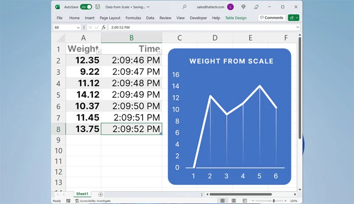Image resolution: width=354 pixels, height=204 pixels.
Task: Open the Help tab
Action: pos(216,18)
